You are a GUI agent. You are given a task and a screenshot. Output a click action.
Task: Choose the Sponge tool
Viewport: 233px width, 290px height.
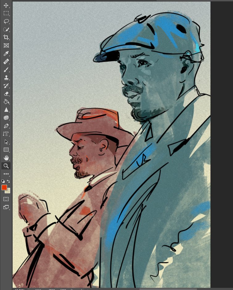click(6, 118)
